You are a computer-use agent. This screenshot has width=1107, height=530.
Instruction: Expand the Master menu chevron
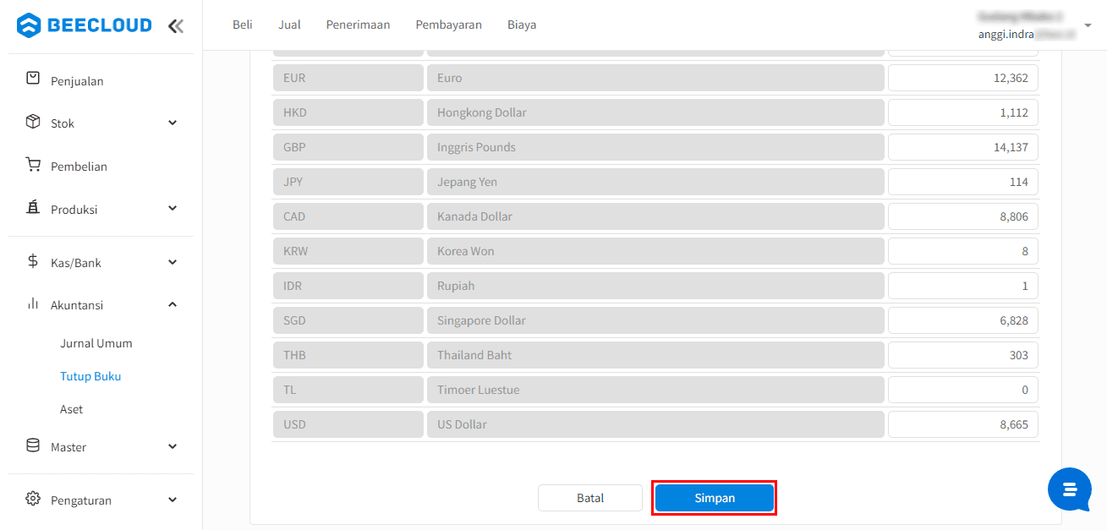(173, 446)
